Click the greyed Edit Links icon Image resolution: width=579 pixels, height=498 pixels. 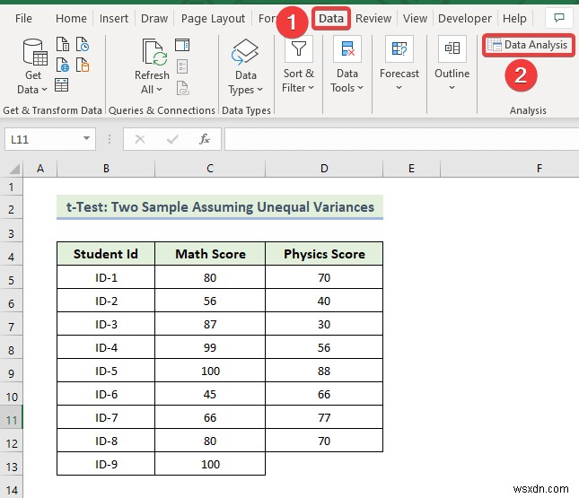click(183, 88)
